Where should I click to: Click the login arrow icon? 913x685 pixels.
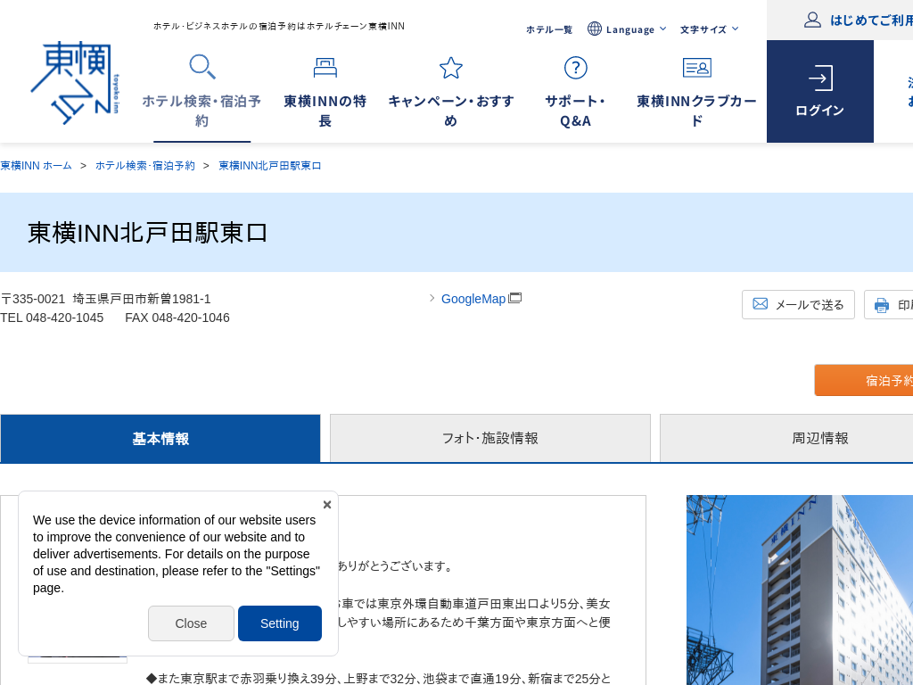[820, 78]
